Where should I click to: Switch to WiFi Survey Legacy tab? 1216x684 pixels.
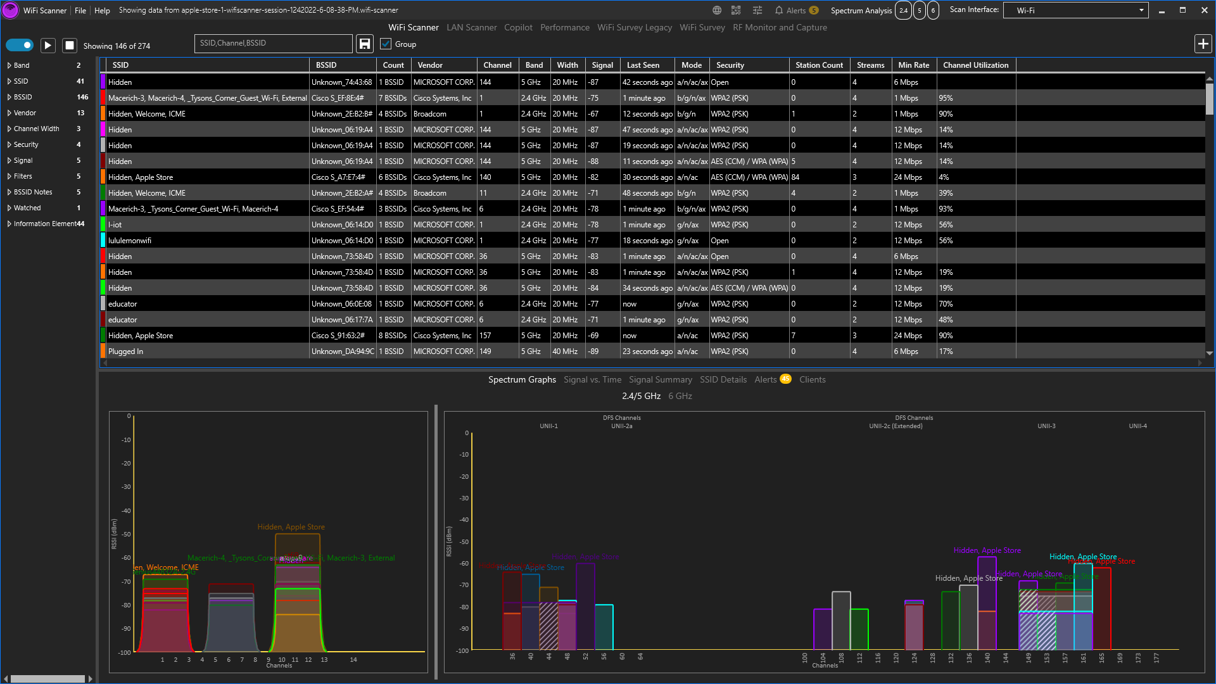point(635,27)
